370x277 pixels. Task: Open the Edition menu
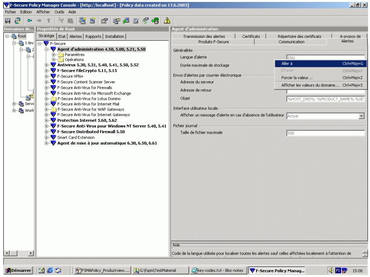(26, 12)
